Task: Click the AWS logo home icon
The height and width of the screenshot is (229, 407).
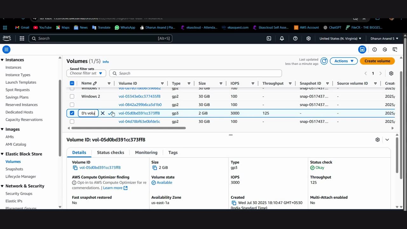Action: [x=7, y=38]
